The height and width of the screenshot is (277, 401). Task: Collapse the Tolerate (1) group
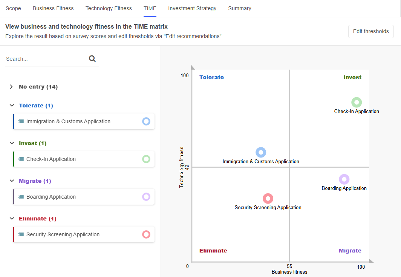[x=11, y=106]
